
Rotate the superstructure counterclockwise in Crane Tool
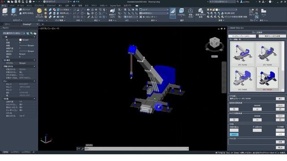[x=234, y=109]
